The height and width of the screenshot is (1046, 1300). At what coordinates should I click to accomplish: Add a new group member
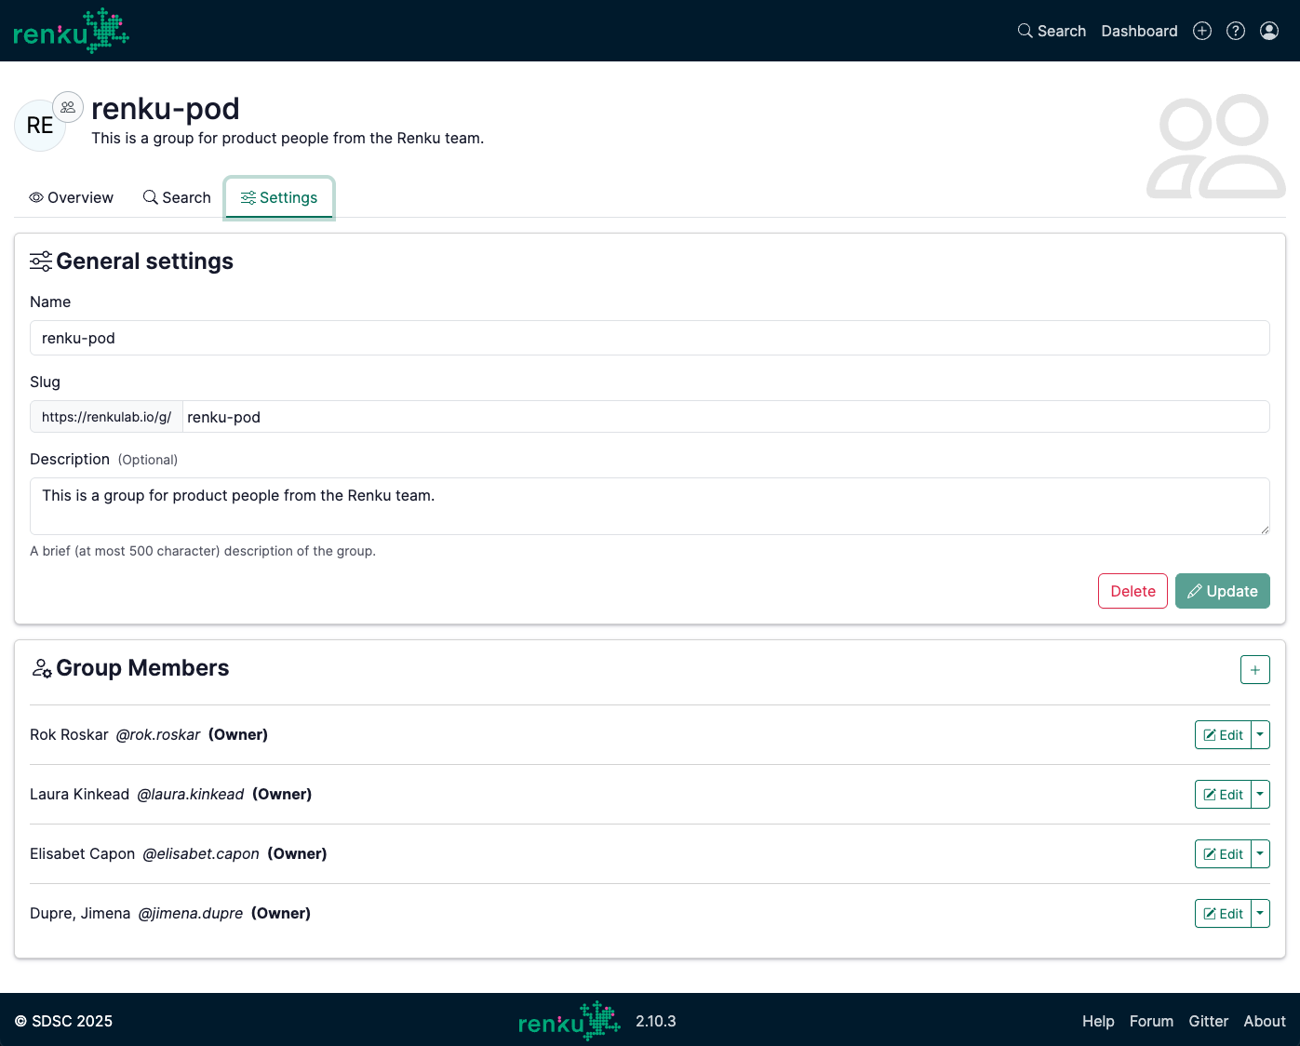coord(1255,670)
